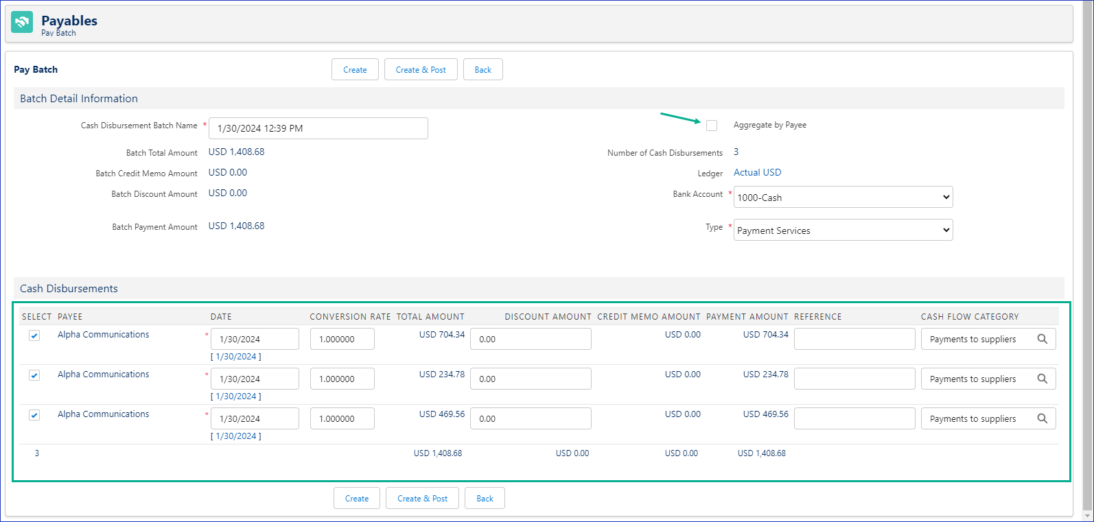Uncheck the USD 704.34 disbursement row
This screenshot has height=522, width=1094.
click(34, 335)
